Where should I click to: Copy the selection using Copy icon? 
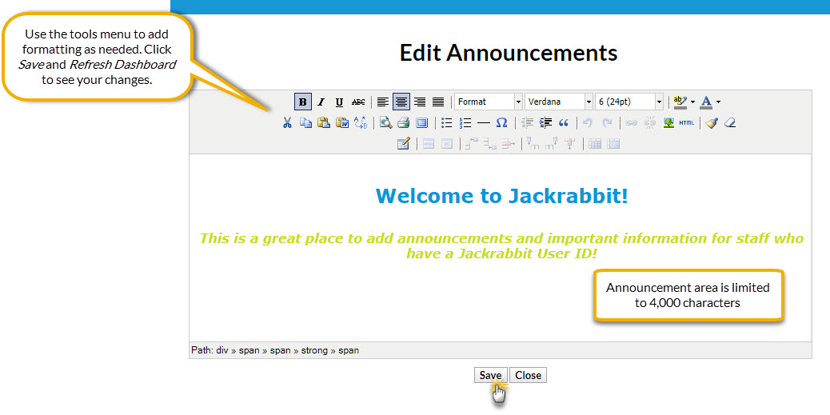pyautogui.click(x=305, y=123)
